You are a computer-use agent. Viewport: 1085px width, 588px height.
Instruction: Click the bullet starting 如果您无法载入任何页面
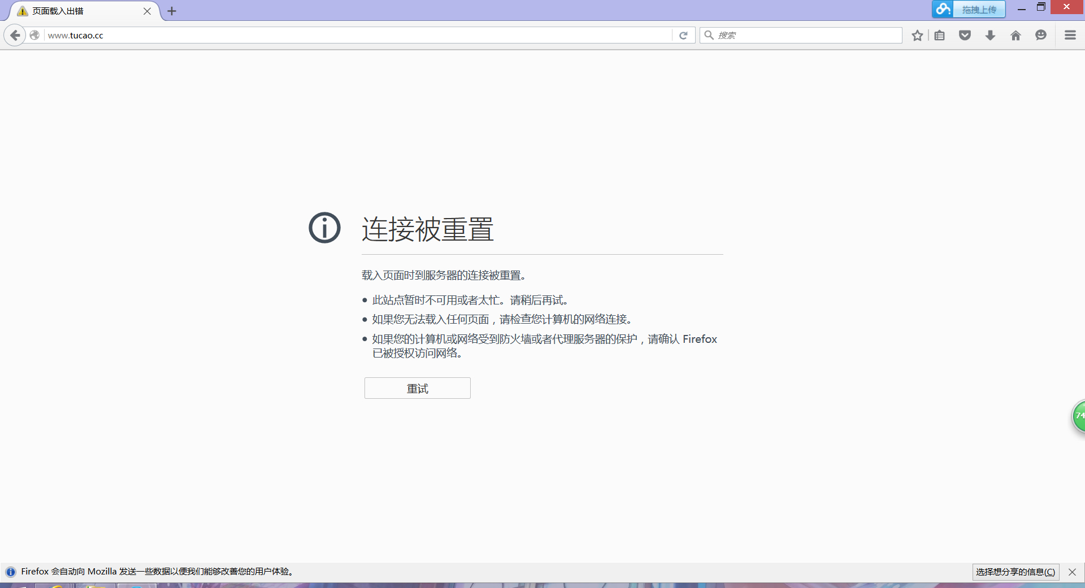pos(502,319)
